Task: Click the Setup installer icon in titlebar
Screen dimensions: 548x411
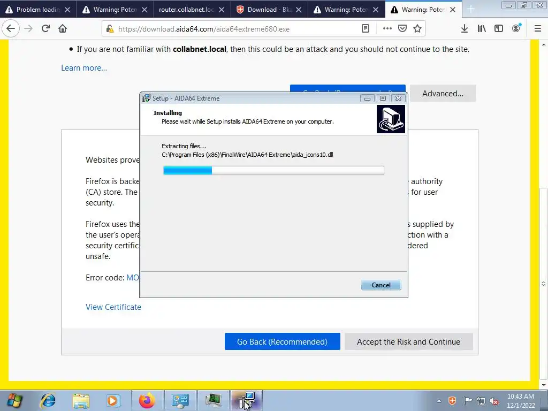Action: tap(146, 98)
